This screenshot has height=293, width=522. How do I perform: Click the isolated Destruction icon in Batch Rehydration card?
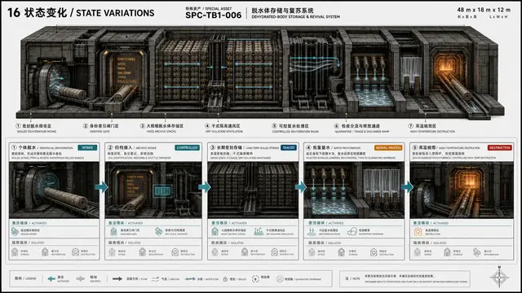pos(374,252)
